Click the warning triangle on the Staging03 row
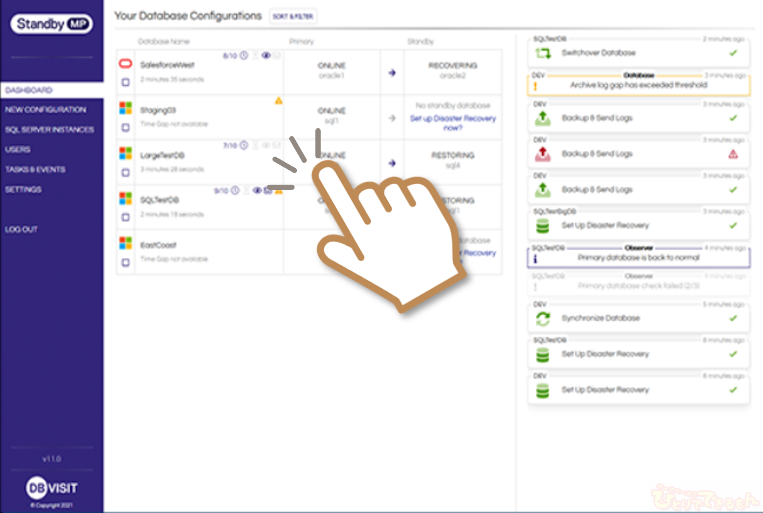 (278, 101)
